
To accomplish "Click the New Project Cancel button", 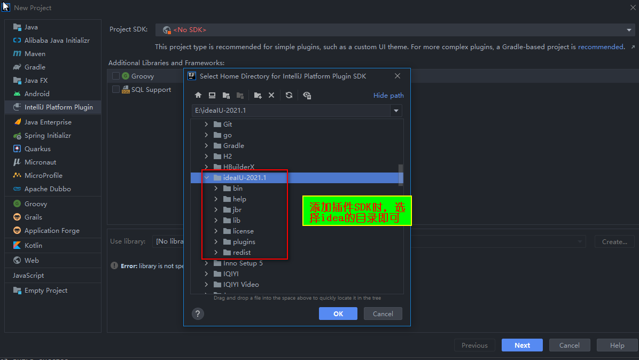I will 570,346.
